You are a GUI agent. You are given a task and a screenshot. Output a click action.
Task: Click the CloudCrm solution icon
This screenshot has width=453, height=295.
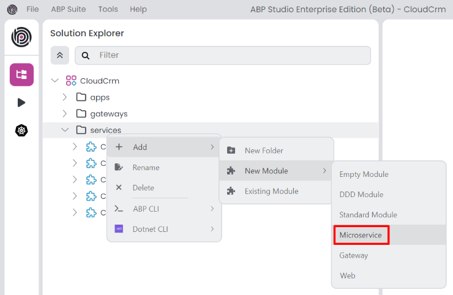71,81
